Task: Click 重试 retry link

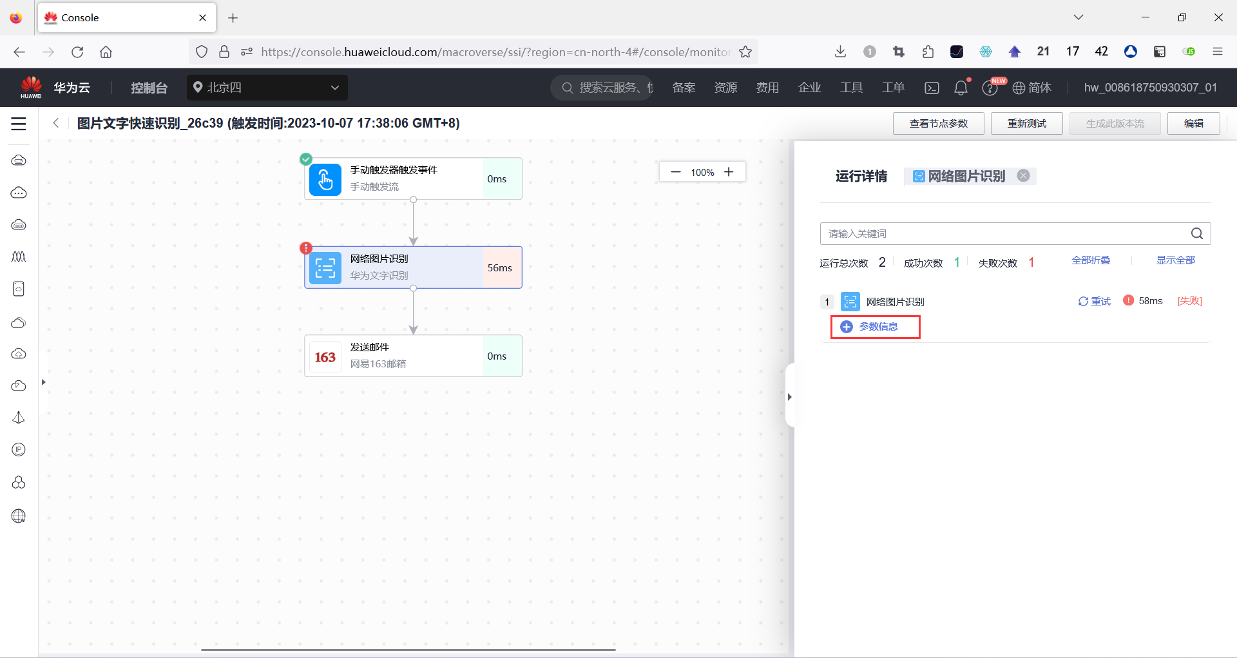Action: pyautogui.click(x=1095, y=301)
